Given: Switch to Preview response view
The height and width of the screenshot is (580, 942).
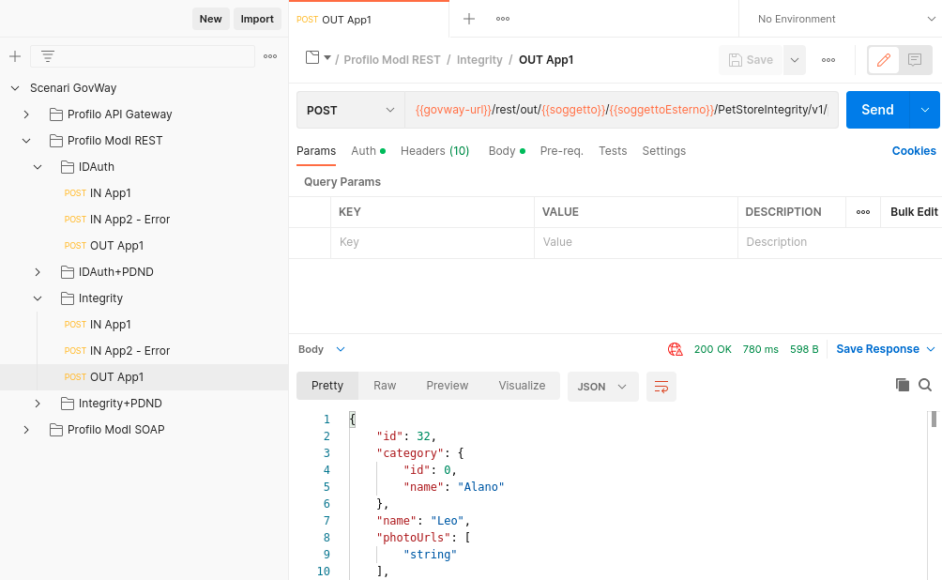Looking at the screenshot, I should pos(447,386).
